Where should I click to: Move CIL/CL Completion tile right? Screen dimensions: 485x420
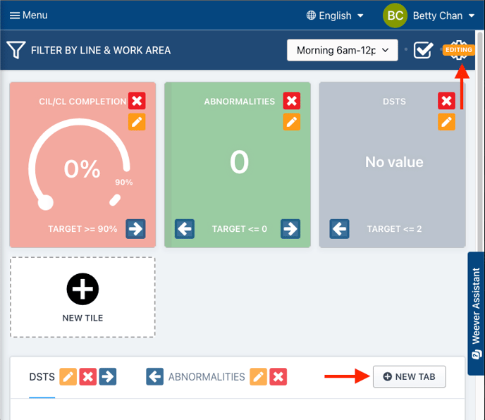pos(135,229)
